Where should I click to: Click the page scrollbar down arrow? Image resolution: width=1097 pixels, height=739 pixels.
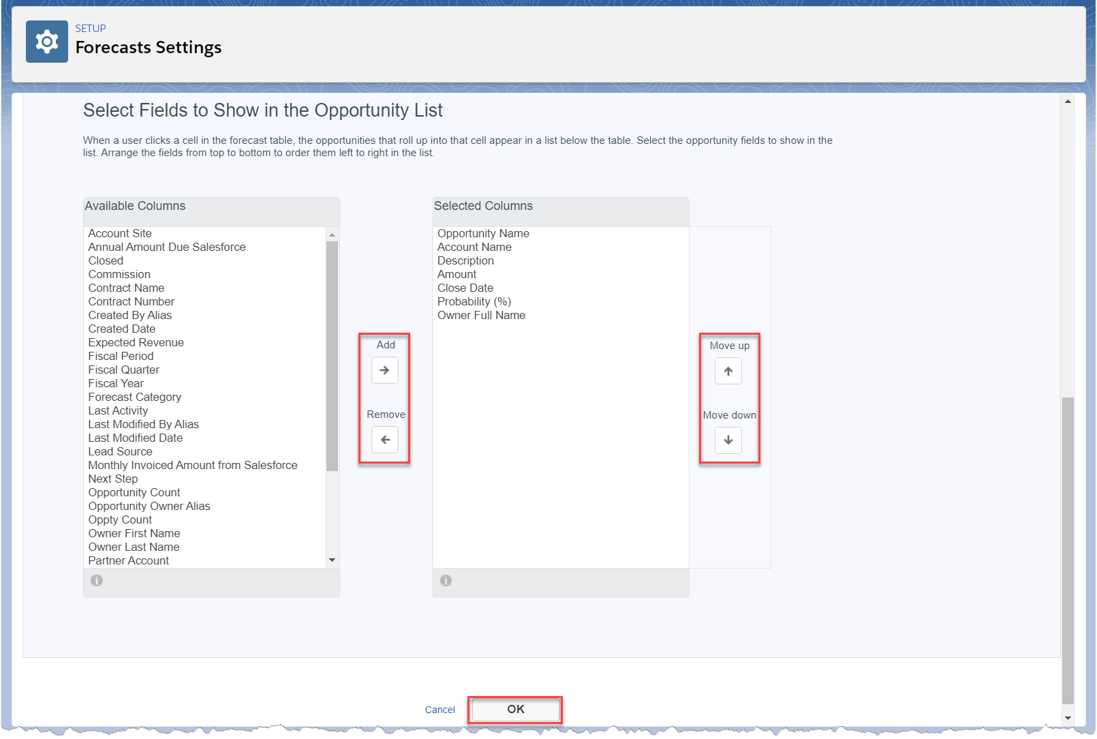pyautogui.click(x=1068, y=717)
